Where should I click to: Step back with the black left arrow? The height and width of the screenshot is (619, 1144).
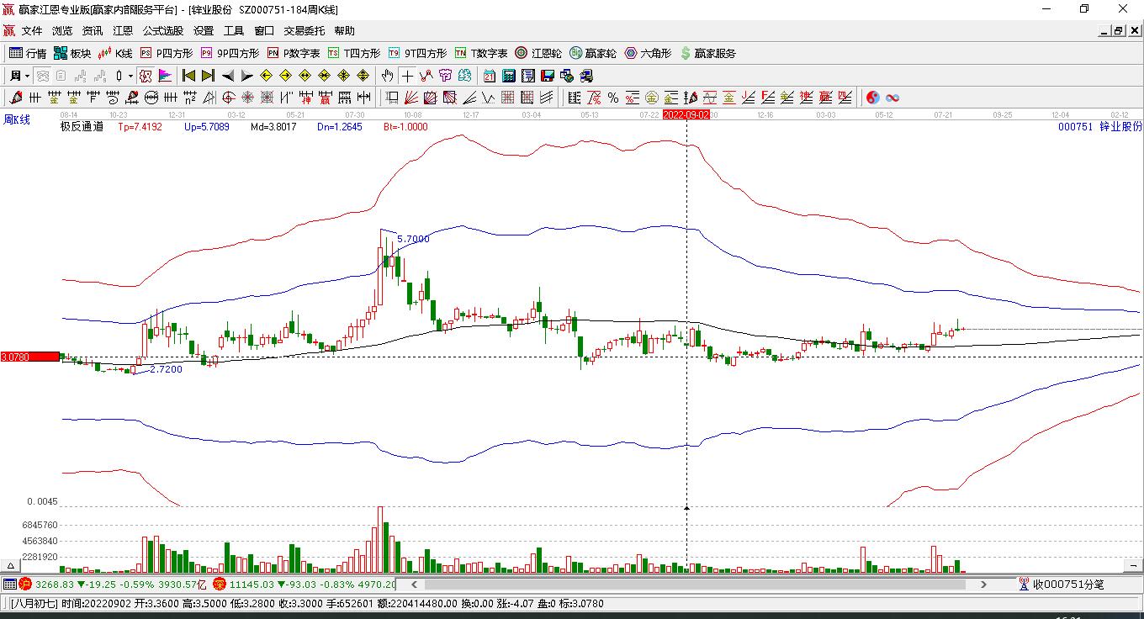click(228, 76)
